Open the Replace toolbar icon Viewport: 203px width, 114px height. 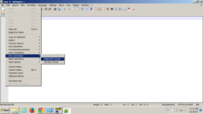pos(59,9)
